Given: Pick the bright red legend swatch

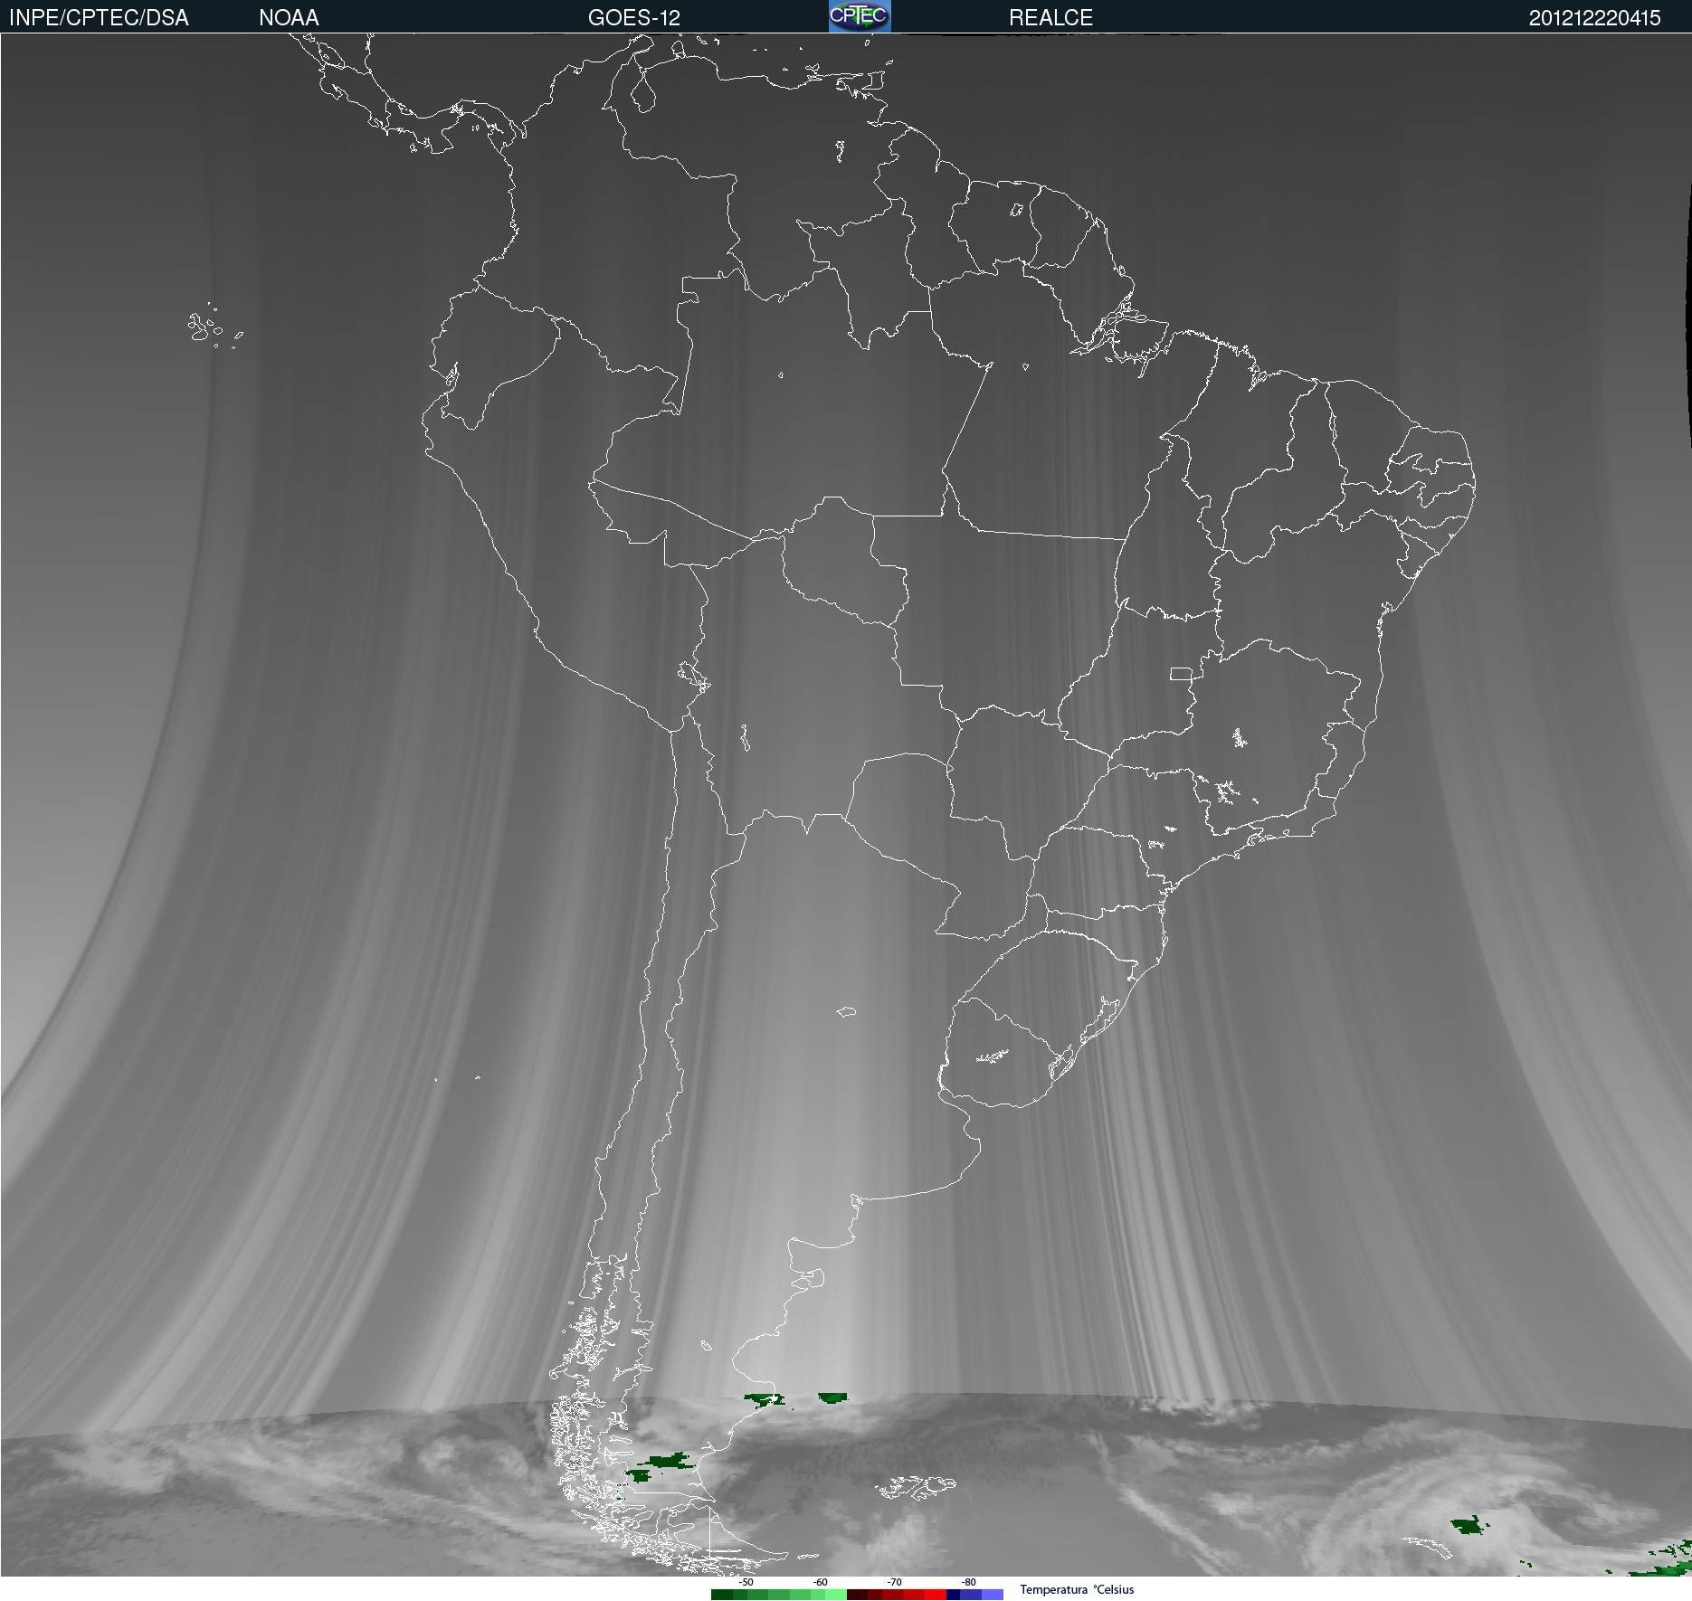Looking at the screenshot, I should 936,1595.
